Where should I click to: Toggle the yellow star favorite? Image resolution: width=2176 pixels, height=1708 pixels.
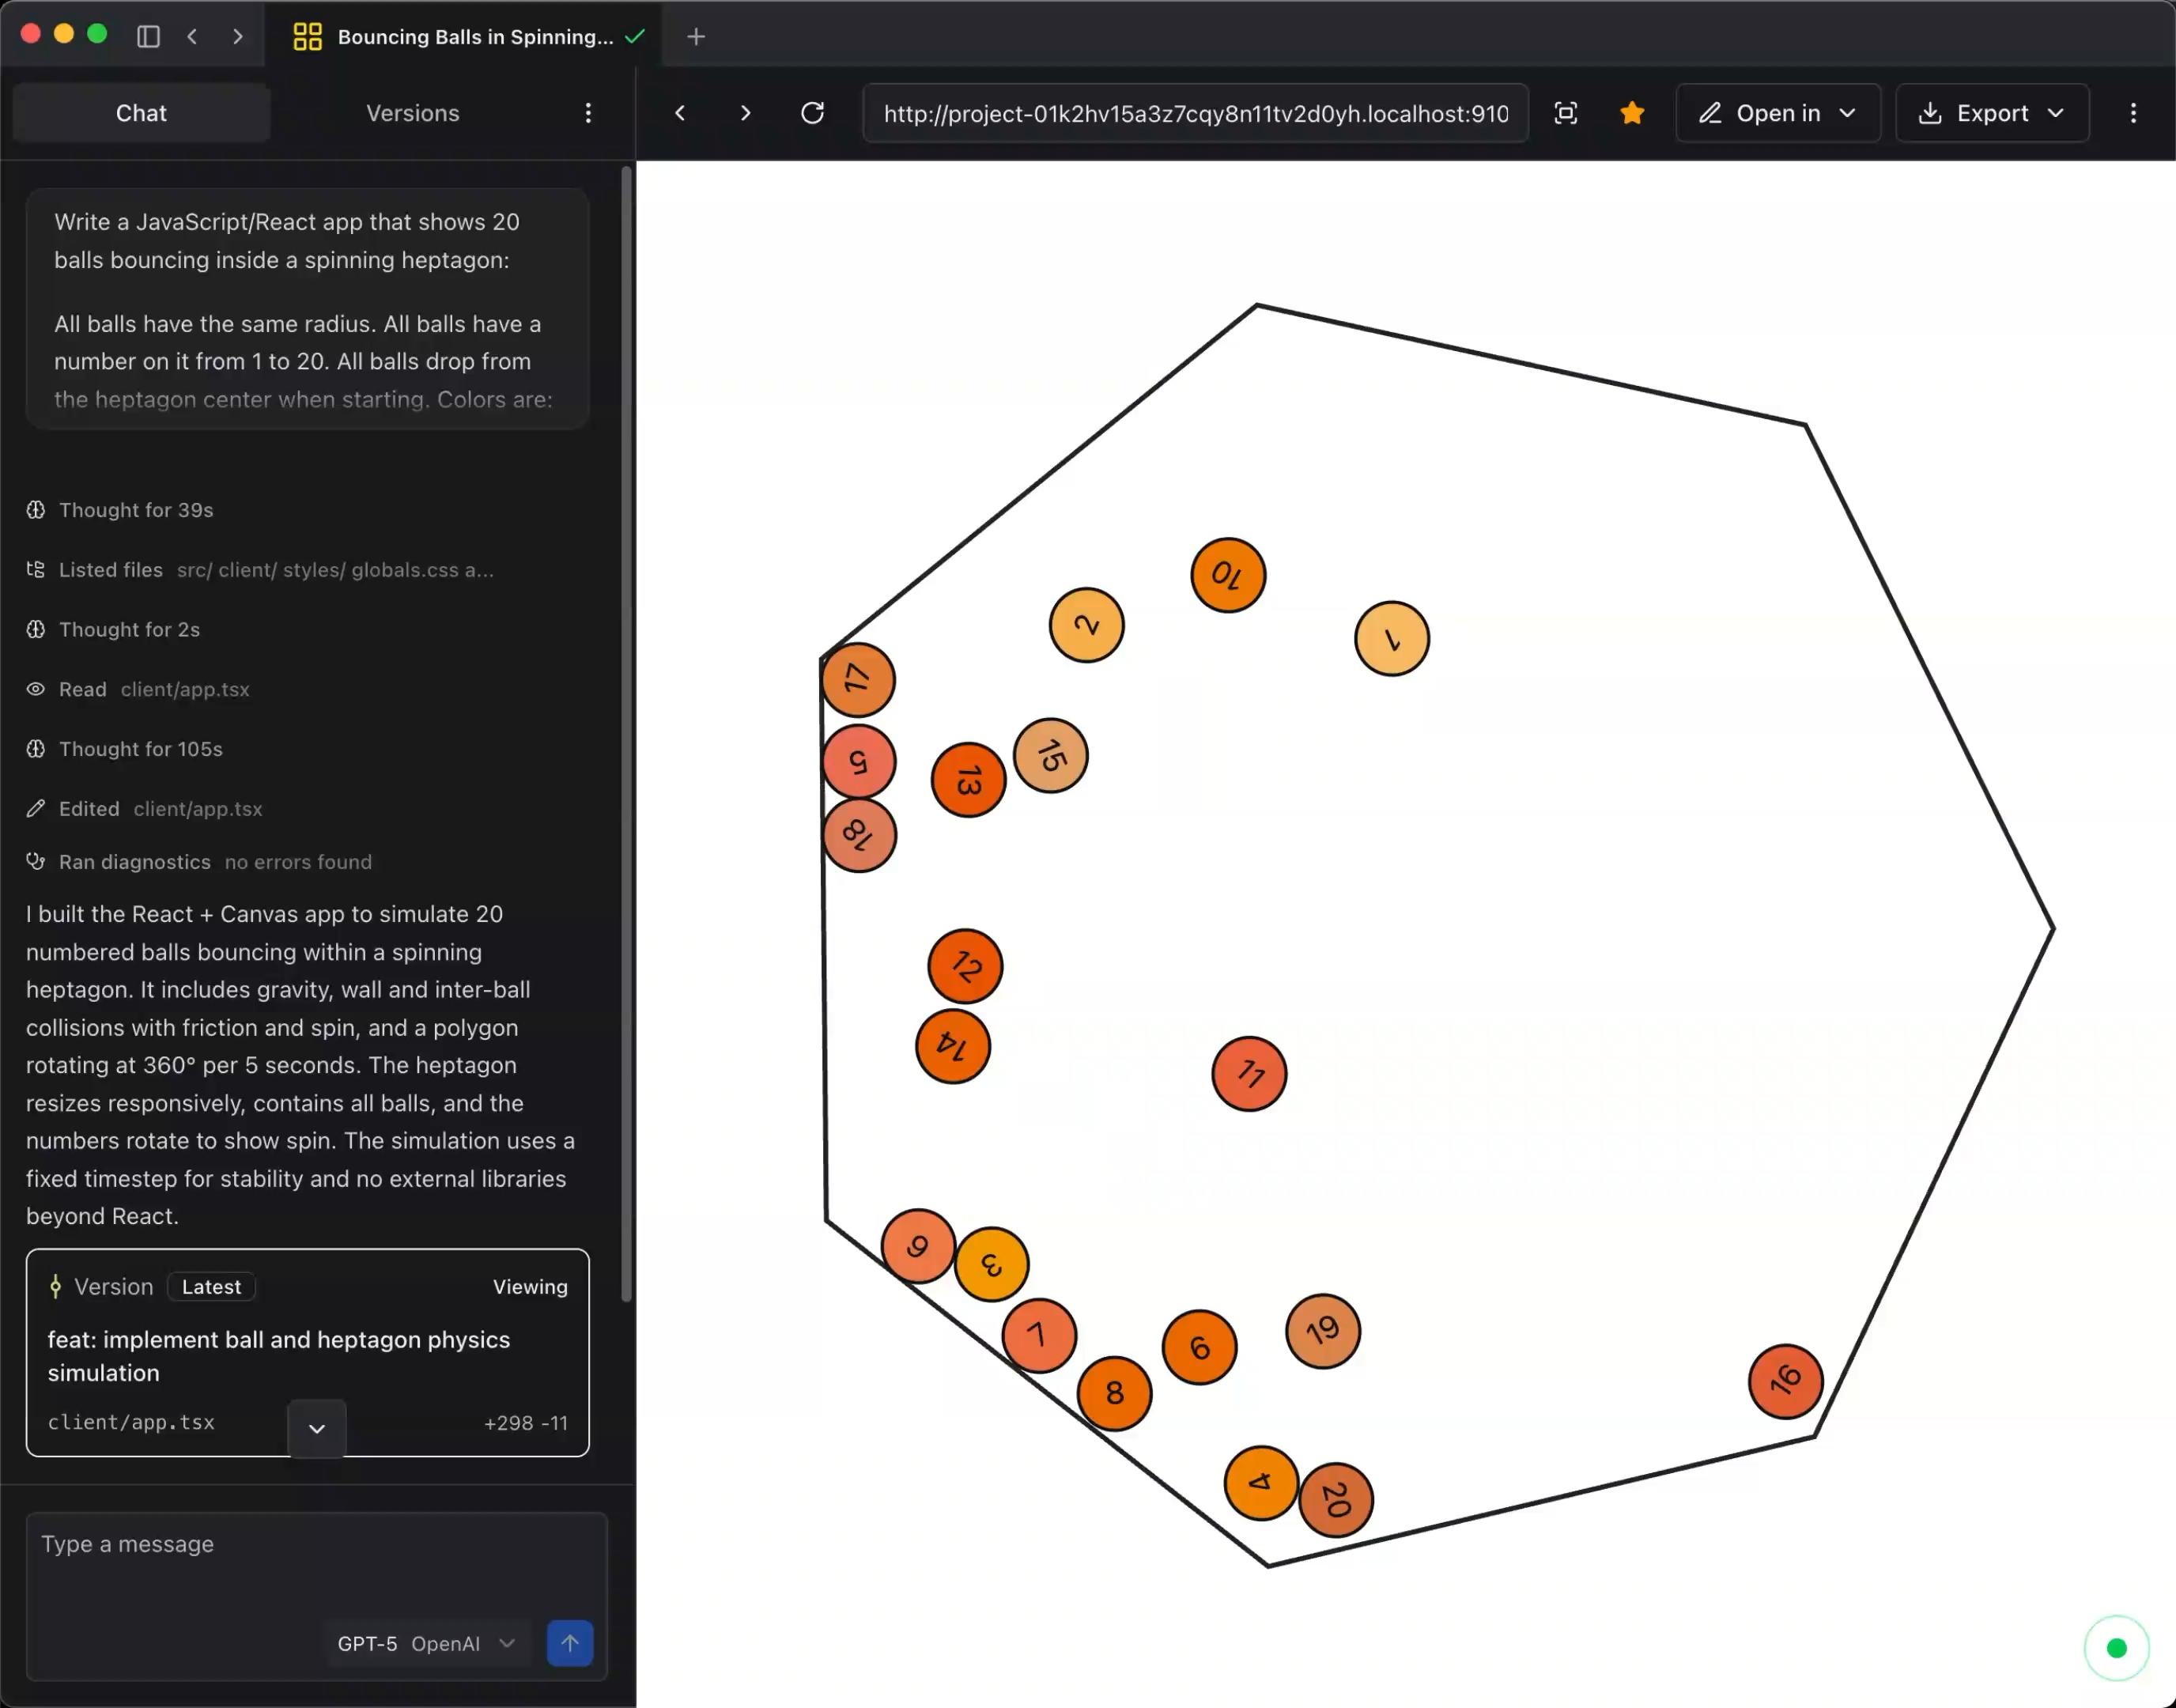1631,113
